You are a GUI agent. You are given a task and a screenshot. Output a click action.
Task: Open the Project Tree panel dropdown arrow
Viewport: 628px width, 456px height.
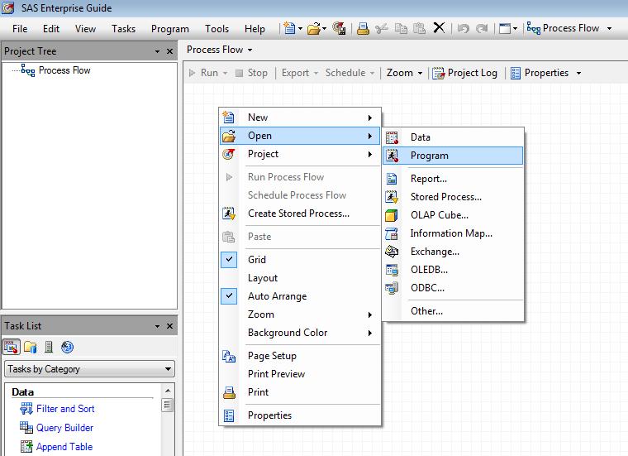(157, 51)
